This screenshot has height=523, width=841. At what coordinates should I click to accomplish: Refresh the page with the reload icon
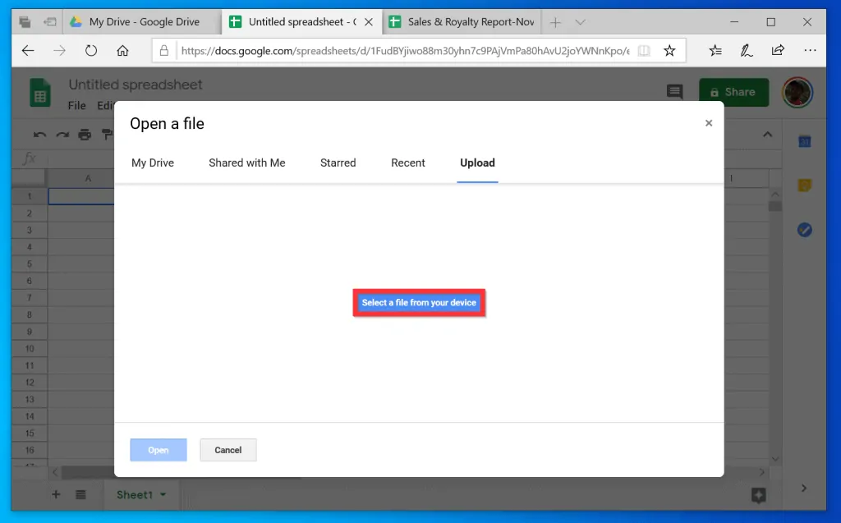click(x=90, y=51)
